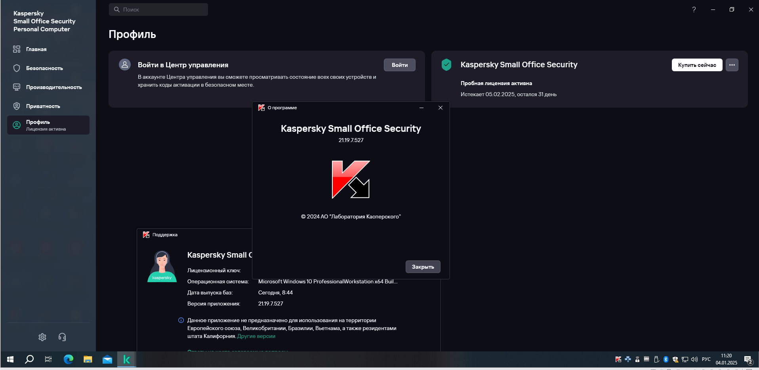The width and height of the screenshot is (759, 370).
Task: Click the copyright line in About dialog
Action: click(351, 216)
